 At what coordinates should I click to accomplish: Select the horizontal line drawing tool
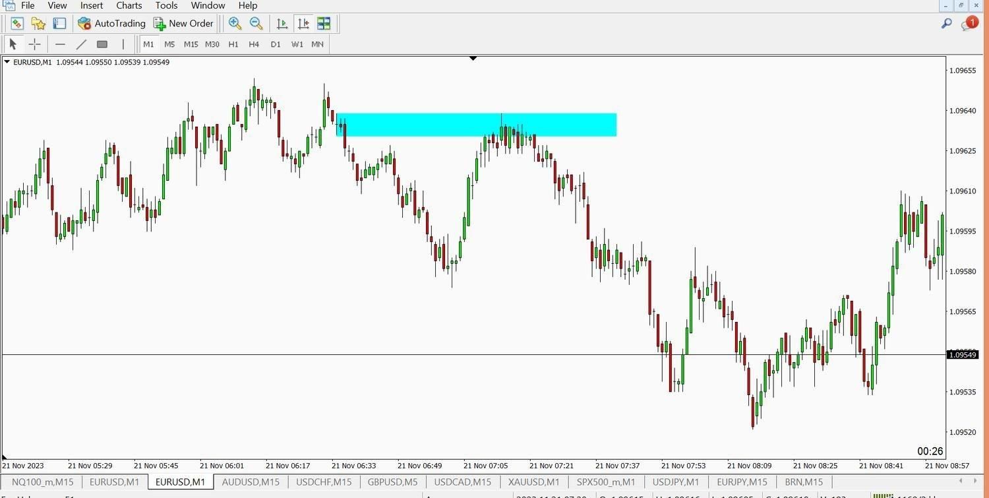pyautogui.click(x=60, y=44)
